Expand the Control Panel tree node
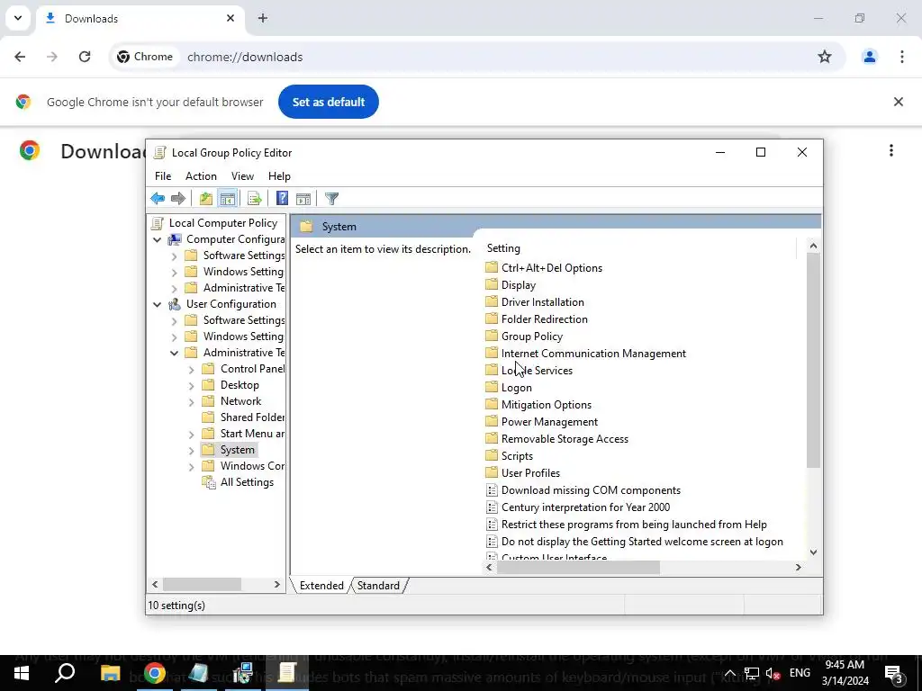 [191, 370]
